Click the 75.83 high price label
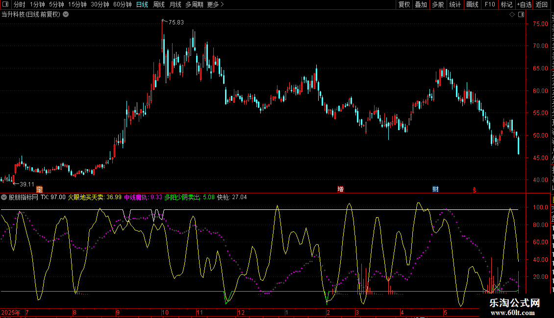The height and width of the screenshot is (318, 554). (176, 22)
